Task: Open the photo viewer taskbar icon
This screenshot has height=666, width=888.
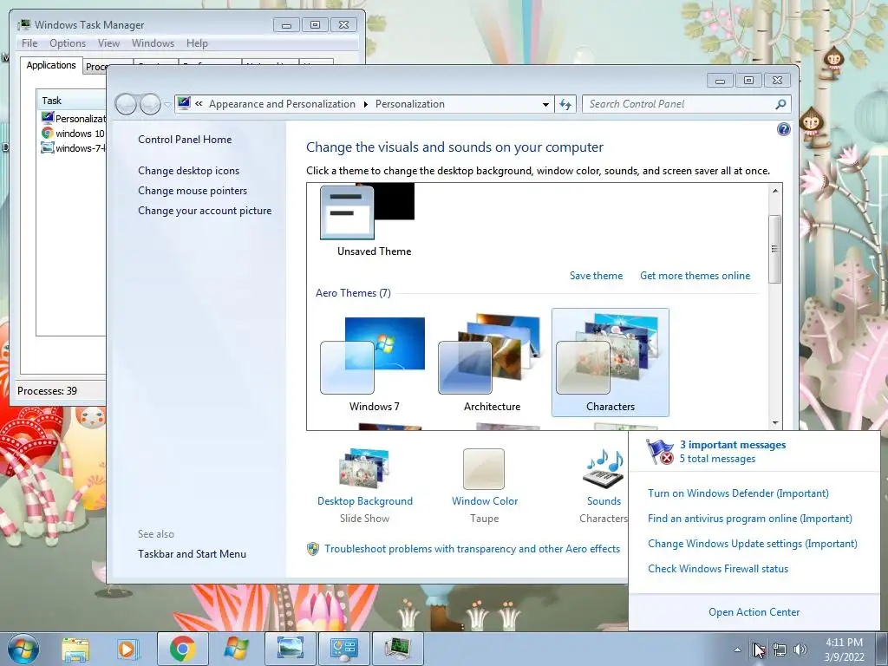Action: click(290, 649)
